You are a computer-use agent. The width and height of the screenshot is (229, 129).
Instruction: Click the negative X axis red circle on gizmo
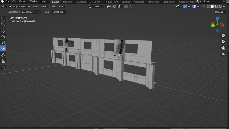click(x=222, y=26)
